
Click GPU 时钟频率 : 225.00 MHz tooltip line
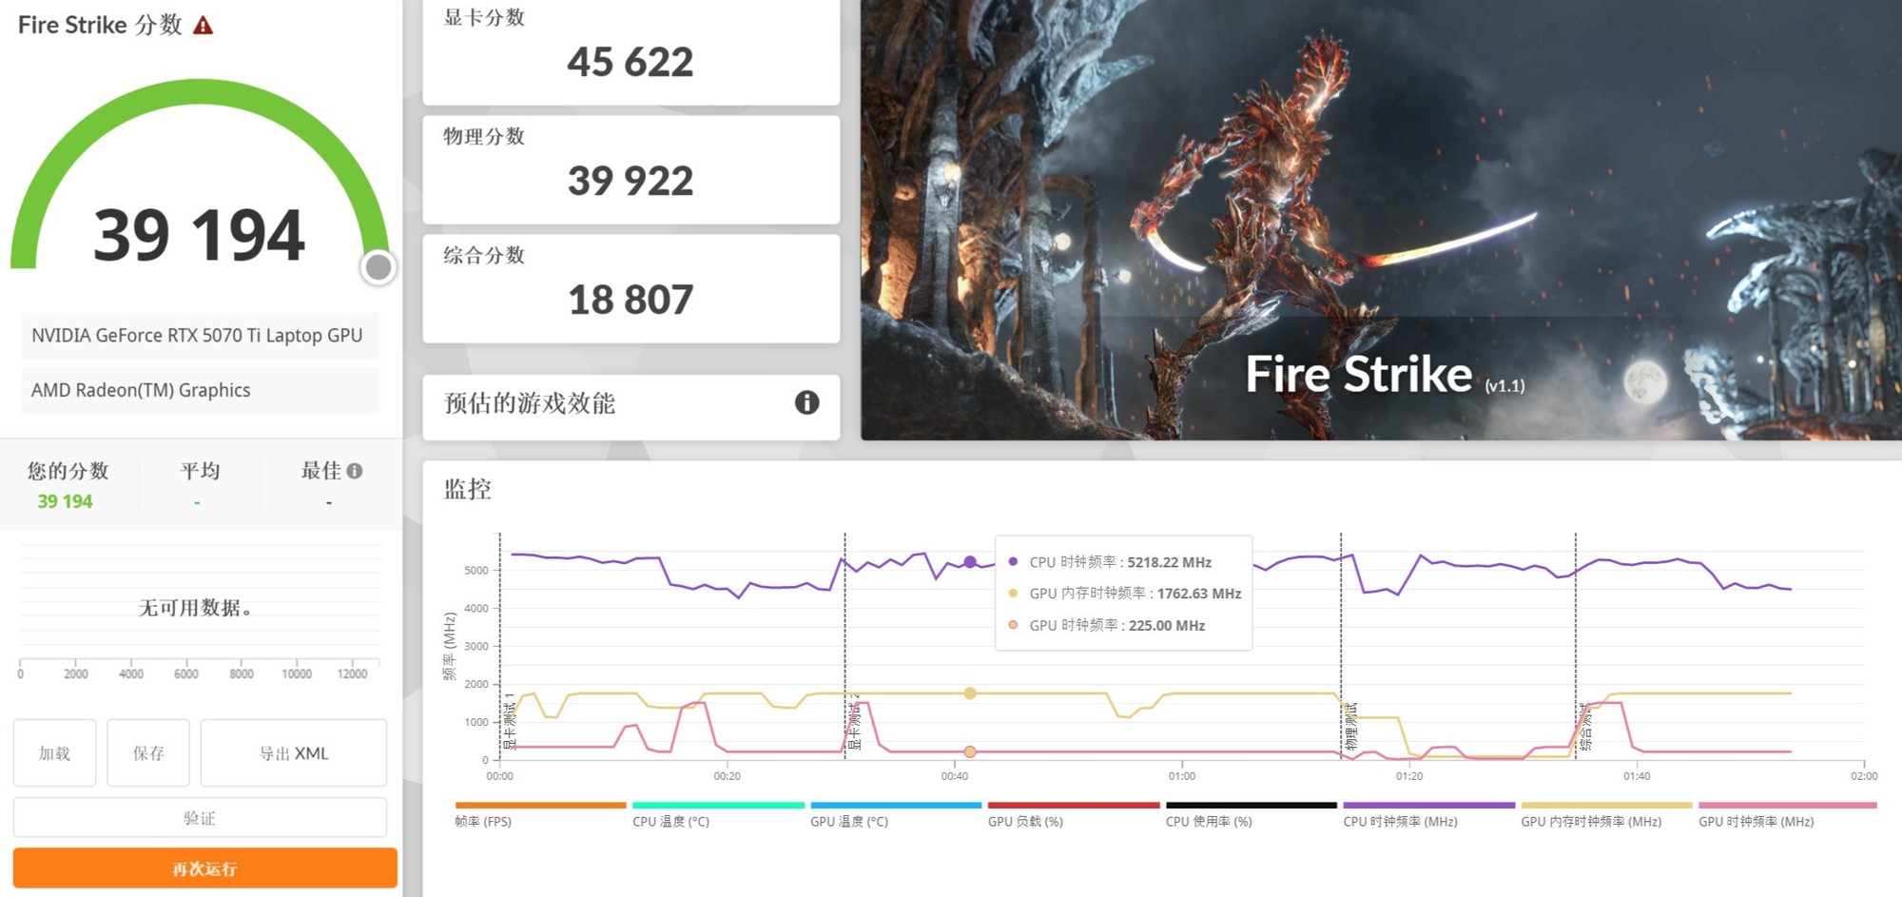coord(1107,625)
